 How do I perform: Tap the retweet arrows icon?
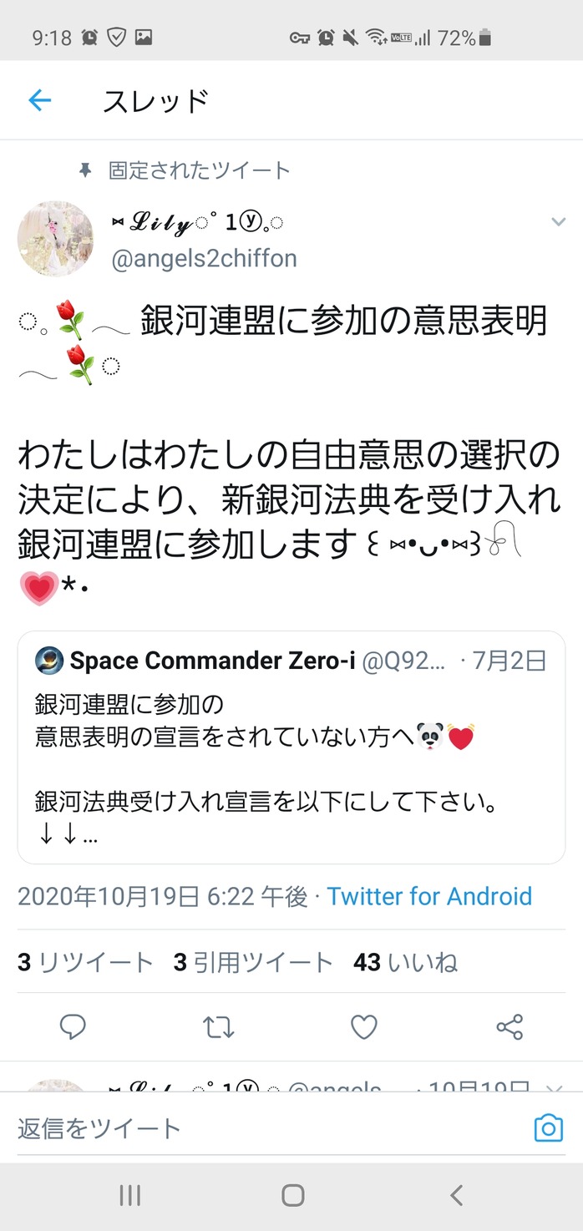coord(219,1027)
